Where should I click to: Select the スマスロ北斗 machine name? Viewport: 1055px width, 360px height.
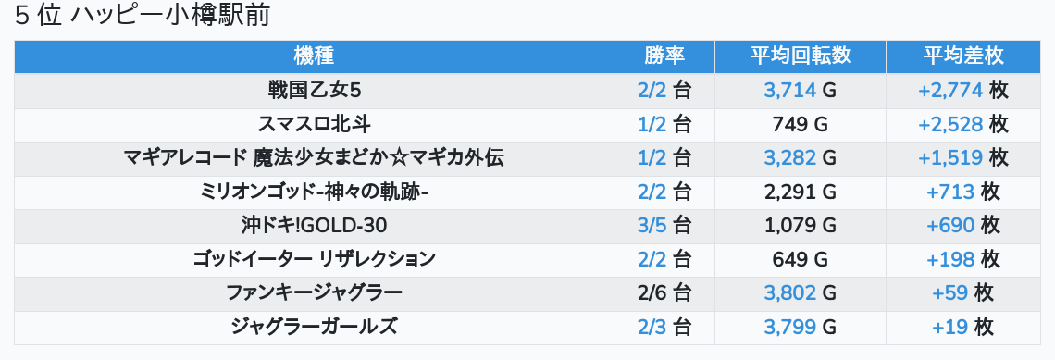(315, 124)
